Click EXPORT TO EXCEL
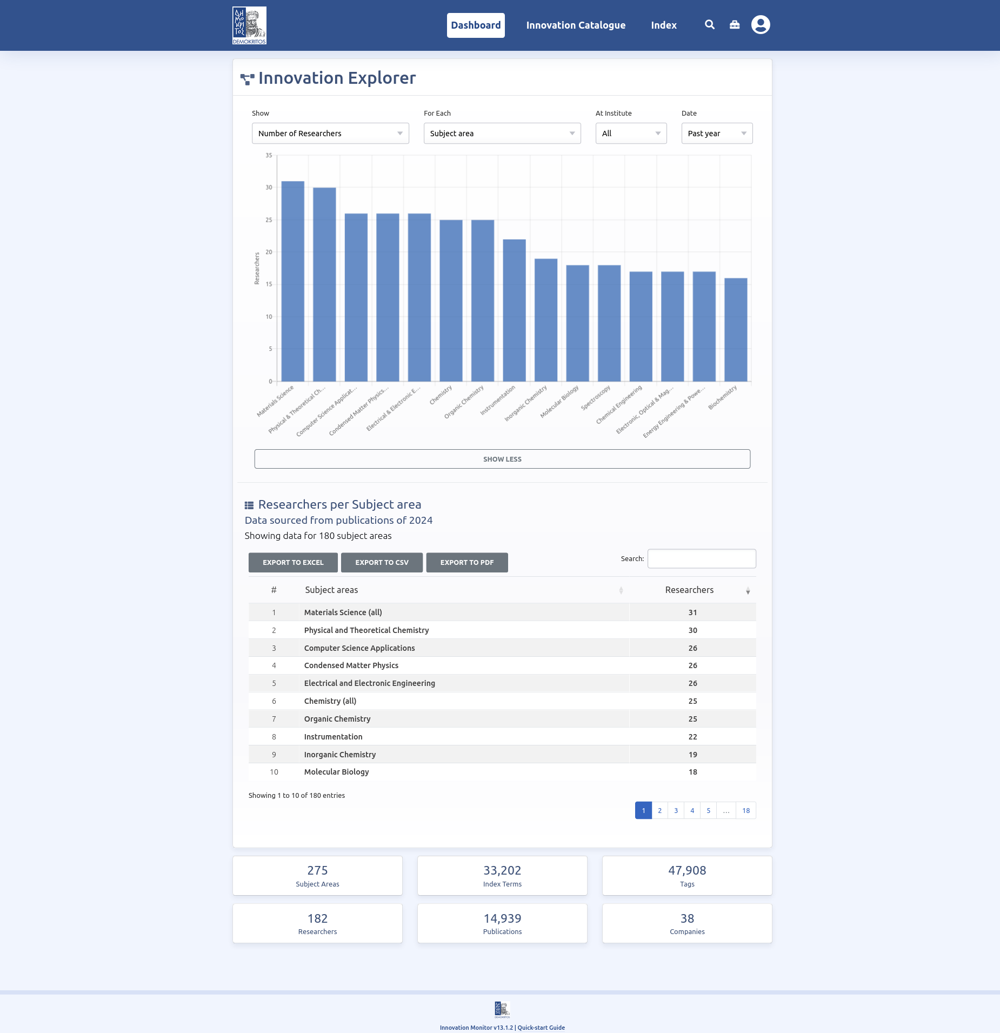 293,563
